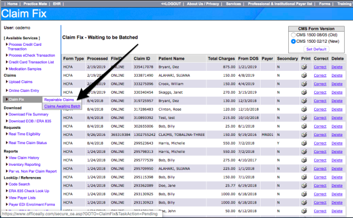The image size is (353, 218).
Task: Click payer code MR001 cell
Action: [x=268, y=135]
